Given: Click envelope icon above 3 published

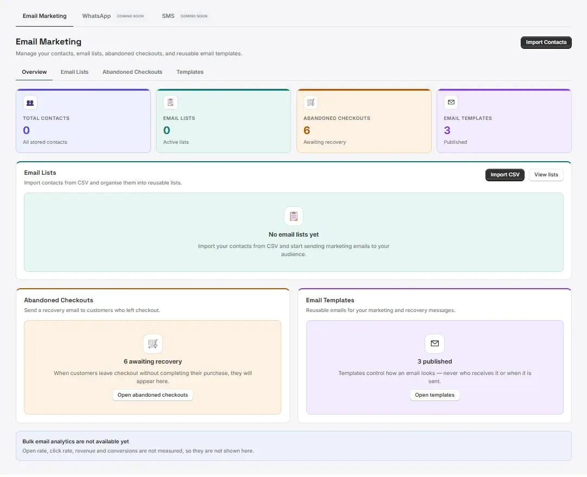Looking at the screenshot, I should click(435, 345).
